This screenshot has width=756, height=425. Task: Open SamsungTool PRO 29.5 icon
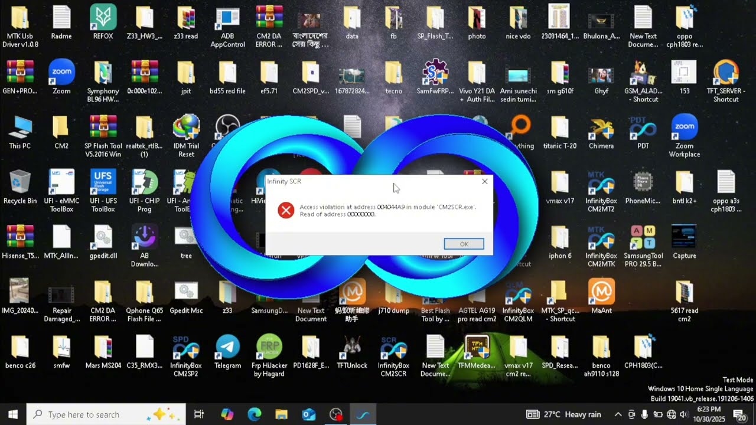(x=643, y=246)
